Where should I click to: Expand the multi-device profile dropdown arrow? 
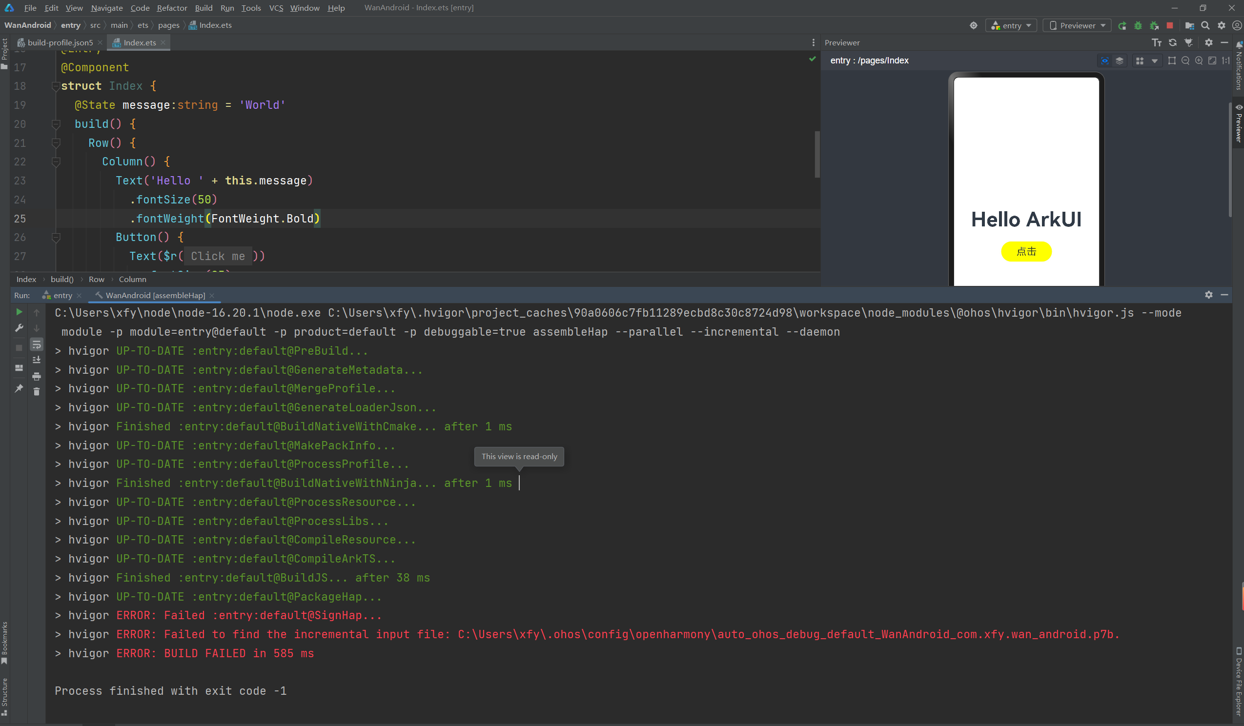tap(1154, 61)
